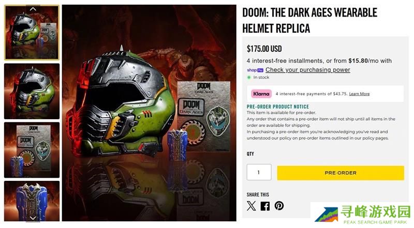This screenshot has width=414, height=228.
Task: Click the yellow PRE-ORDER button
Action: coord(341,173)
